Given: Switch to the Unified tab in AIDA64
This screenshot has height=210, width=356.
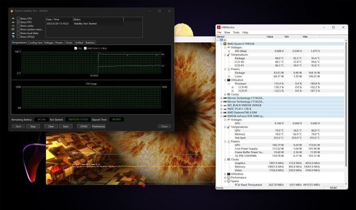Looking at the screenshot, I should 79,42.
